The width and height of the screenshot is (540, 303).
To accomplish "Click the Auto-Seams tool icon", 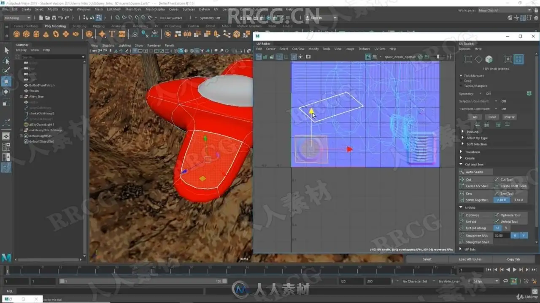I will click(x=462, y=172).
